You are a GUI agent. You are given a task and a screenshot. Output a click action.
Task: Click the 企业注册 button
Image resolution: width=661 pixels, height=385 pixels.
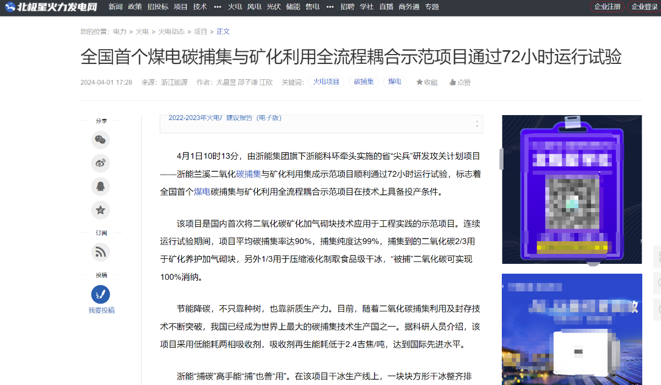tap(607, 7)
